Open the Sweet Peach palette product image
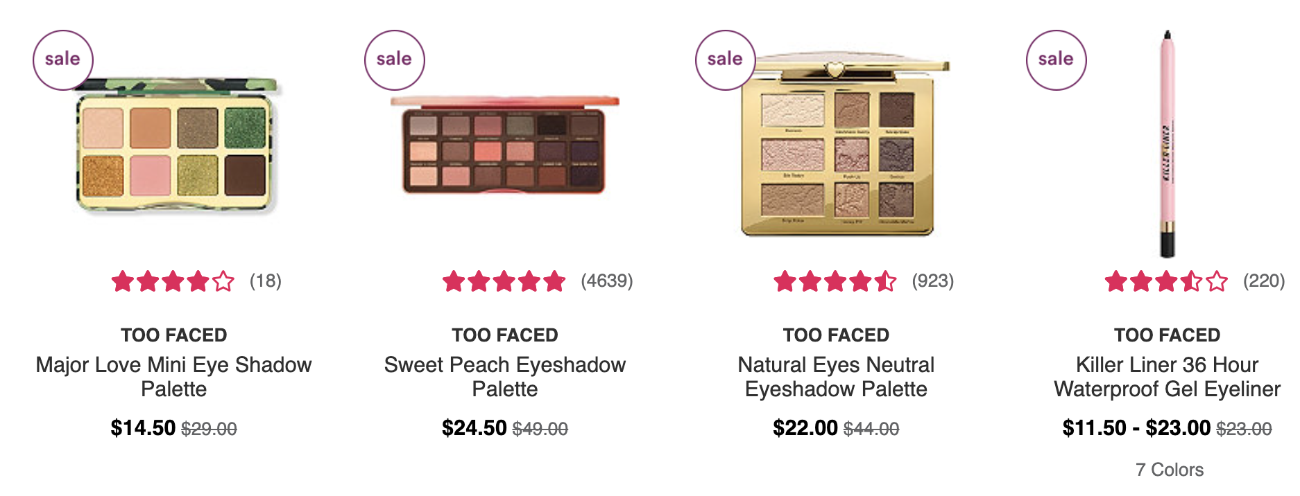Viewport: 1300px width, 496px height. [x=504, y=145]
